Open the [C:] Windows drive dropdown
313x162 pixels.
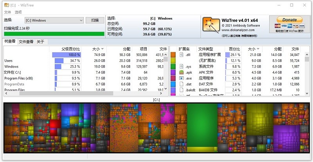54,20
